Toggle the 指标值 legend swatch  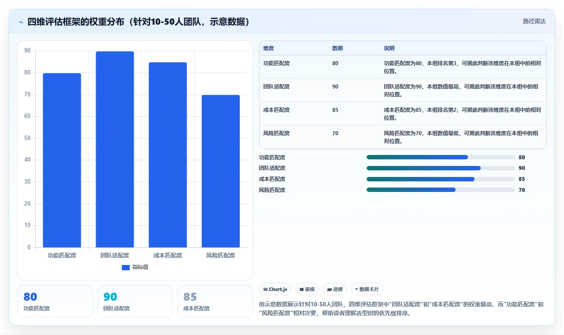126,267
